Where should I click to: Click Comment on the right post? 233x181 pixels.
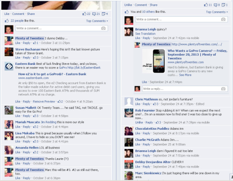pos(141,5)
